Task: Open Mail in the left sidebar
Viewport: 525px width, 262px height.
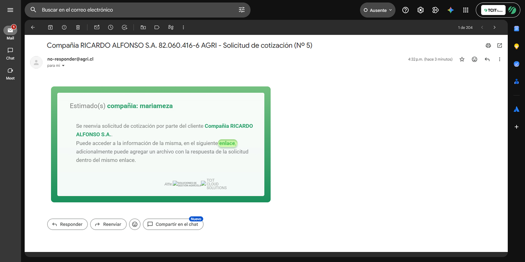Action: click(10, 33)
